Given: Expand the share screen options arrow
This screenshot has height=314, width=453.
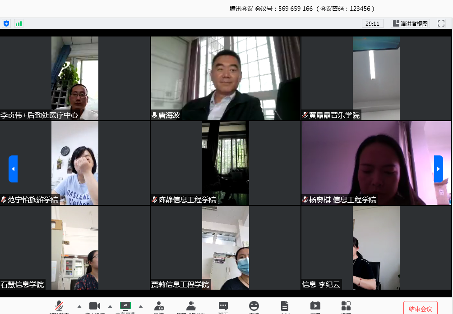Looking at the screenshot, I should (140, 306).
